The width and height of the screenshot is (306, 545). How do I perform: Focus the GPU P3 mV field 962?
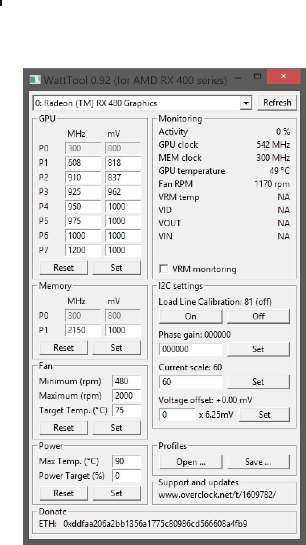[123, 192]
